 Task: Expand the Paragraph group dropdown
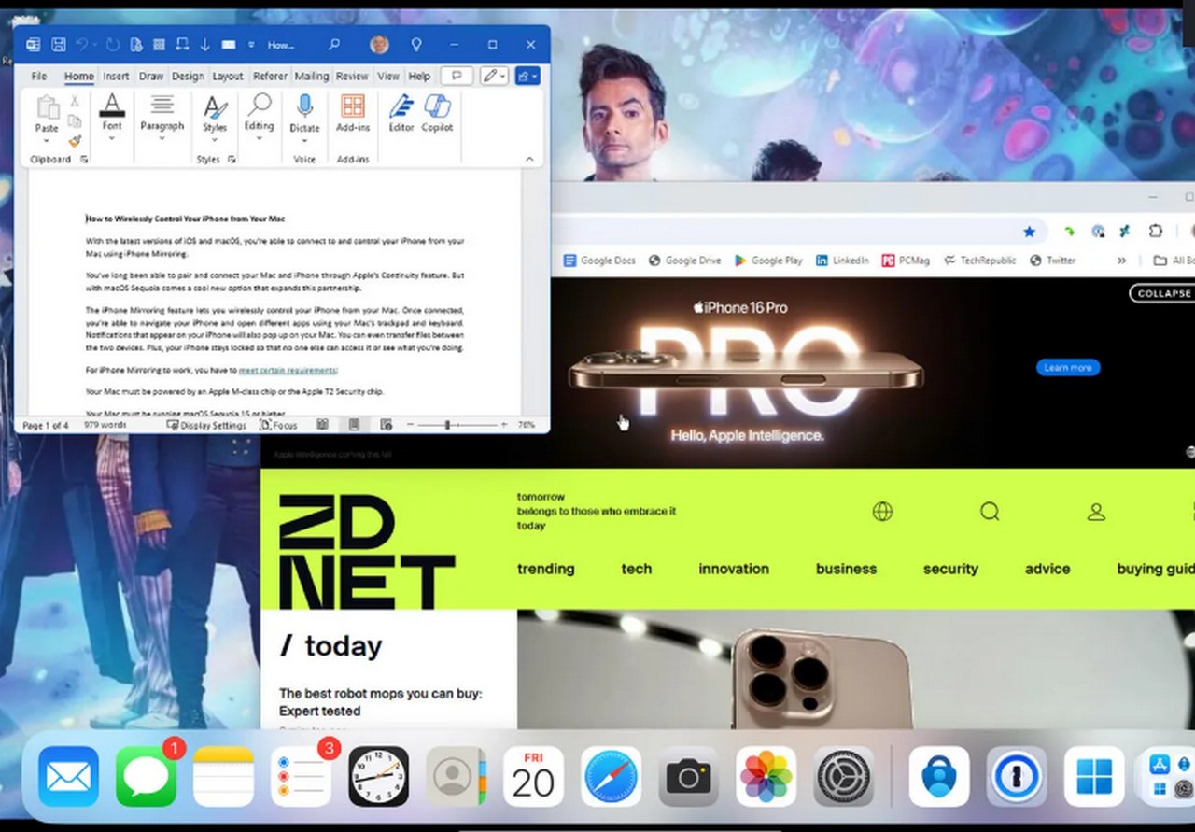point(162,139)
